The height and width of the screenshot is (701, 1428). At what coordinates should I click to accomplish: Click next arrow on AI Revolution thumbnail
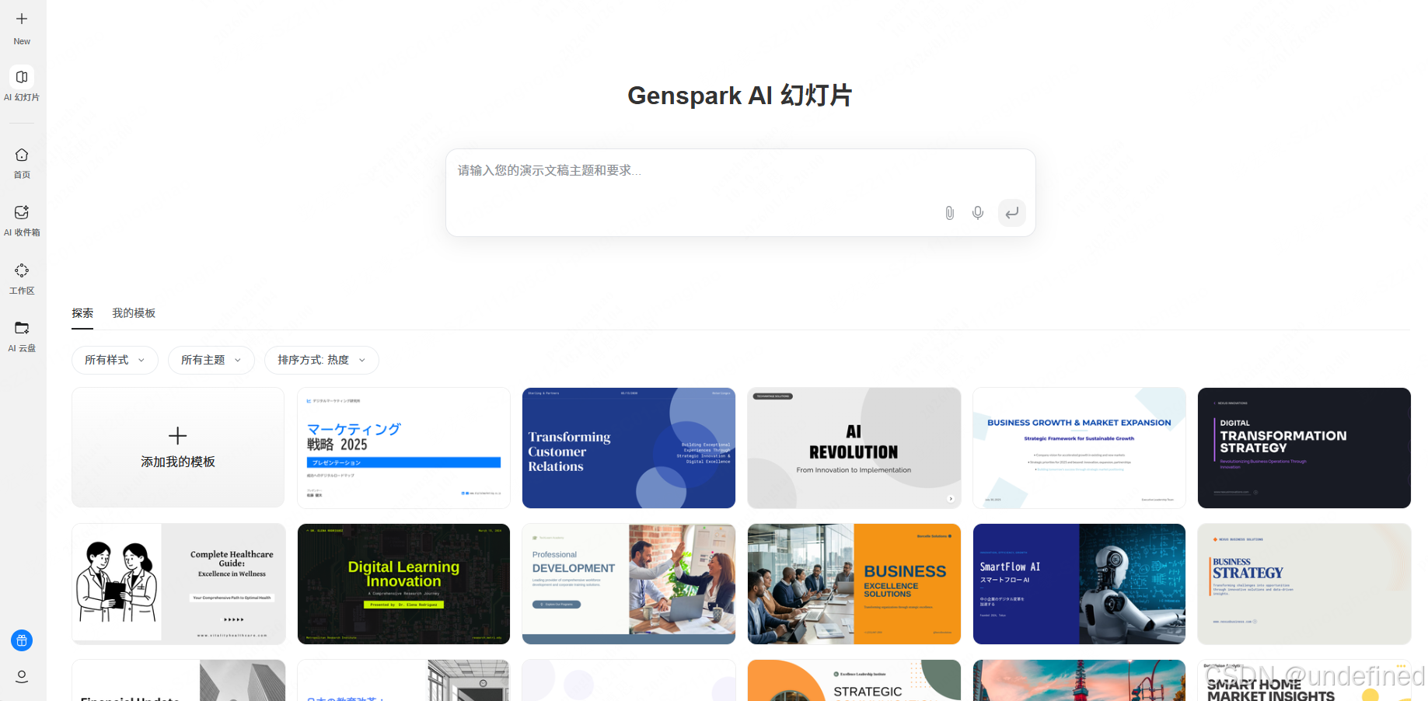pyautogui.click(x=951, y=499)
